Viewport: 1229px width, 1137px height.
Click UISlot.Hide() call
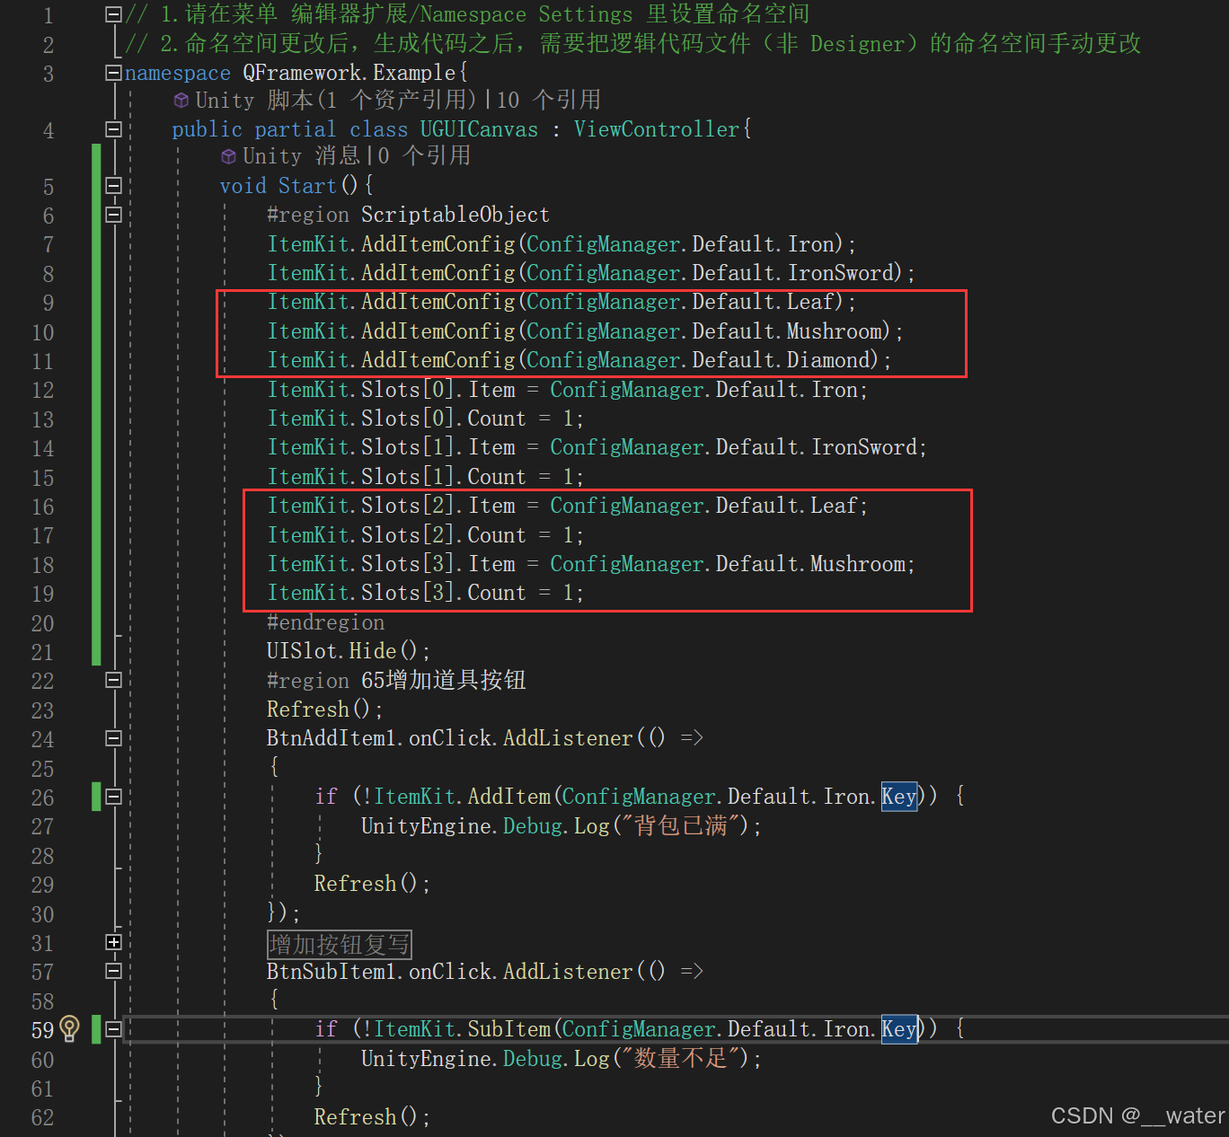pyautogui.click(x=349, y=651)
